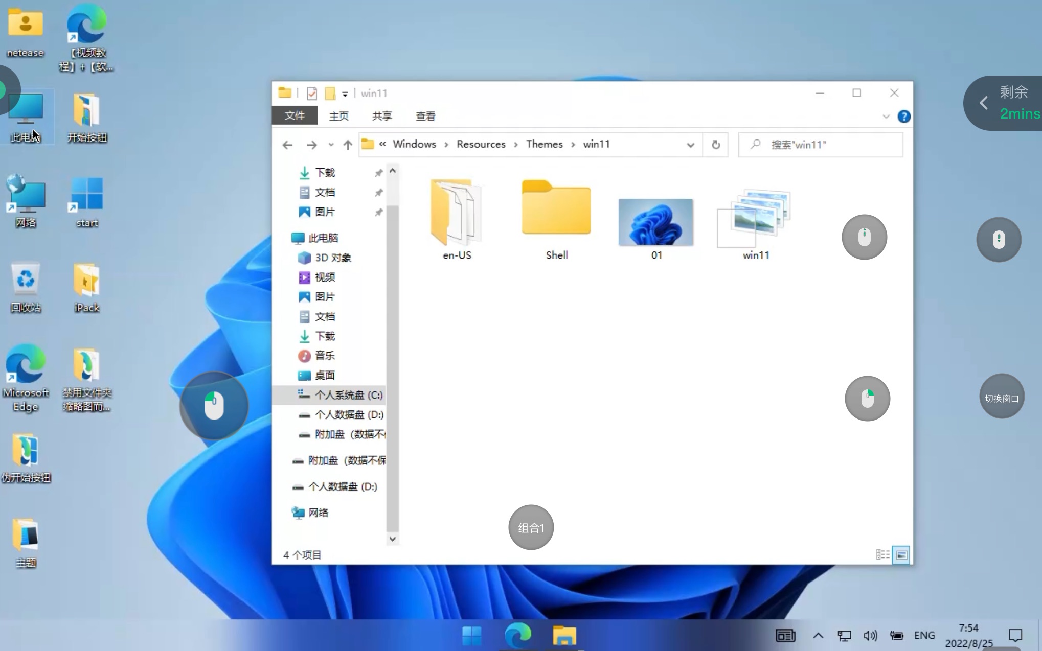Click the refresh icon next to address bar

click(715, 145)
